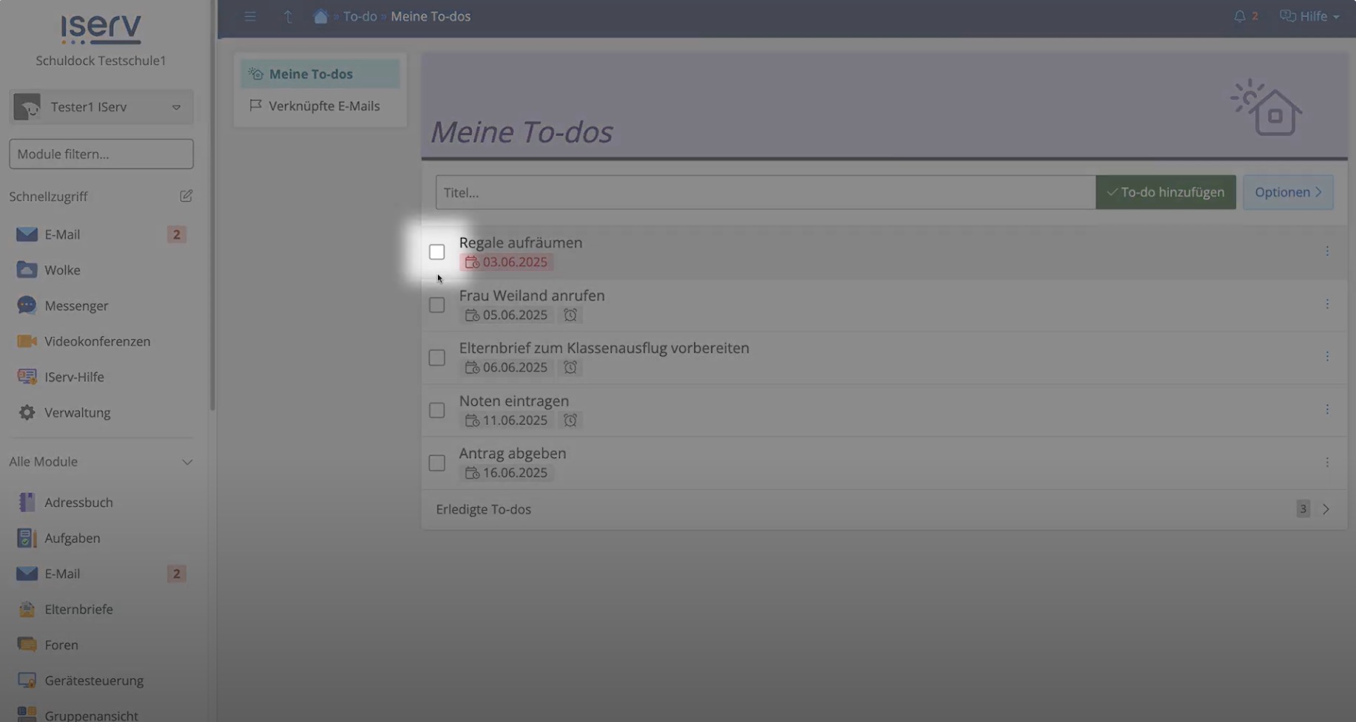Tick the Antrag abgeben checkbox
1356x722 pixels.
pyautogui.click(x=436, y=463)
